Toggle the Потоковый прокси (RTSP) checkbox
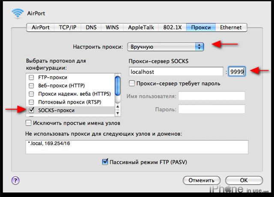Viewport: 274px width, 197px height. [x=31, y=102]
